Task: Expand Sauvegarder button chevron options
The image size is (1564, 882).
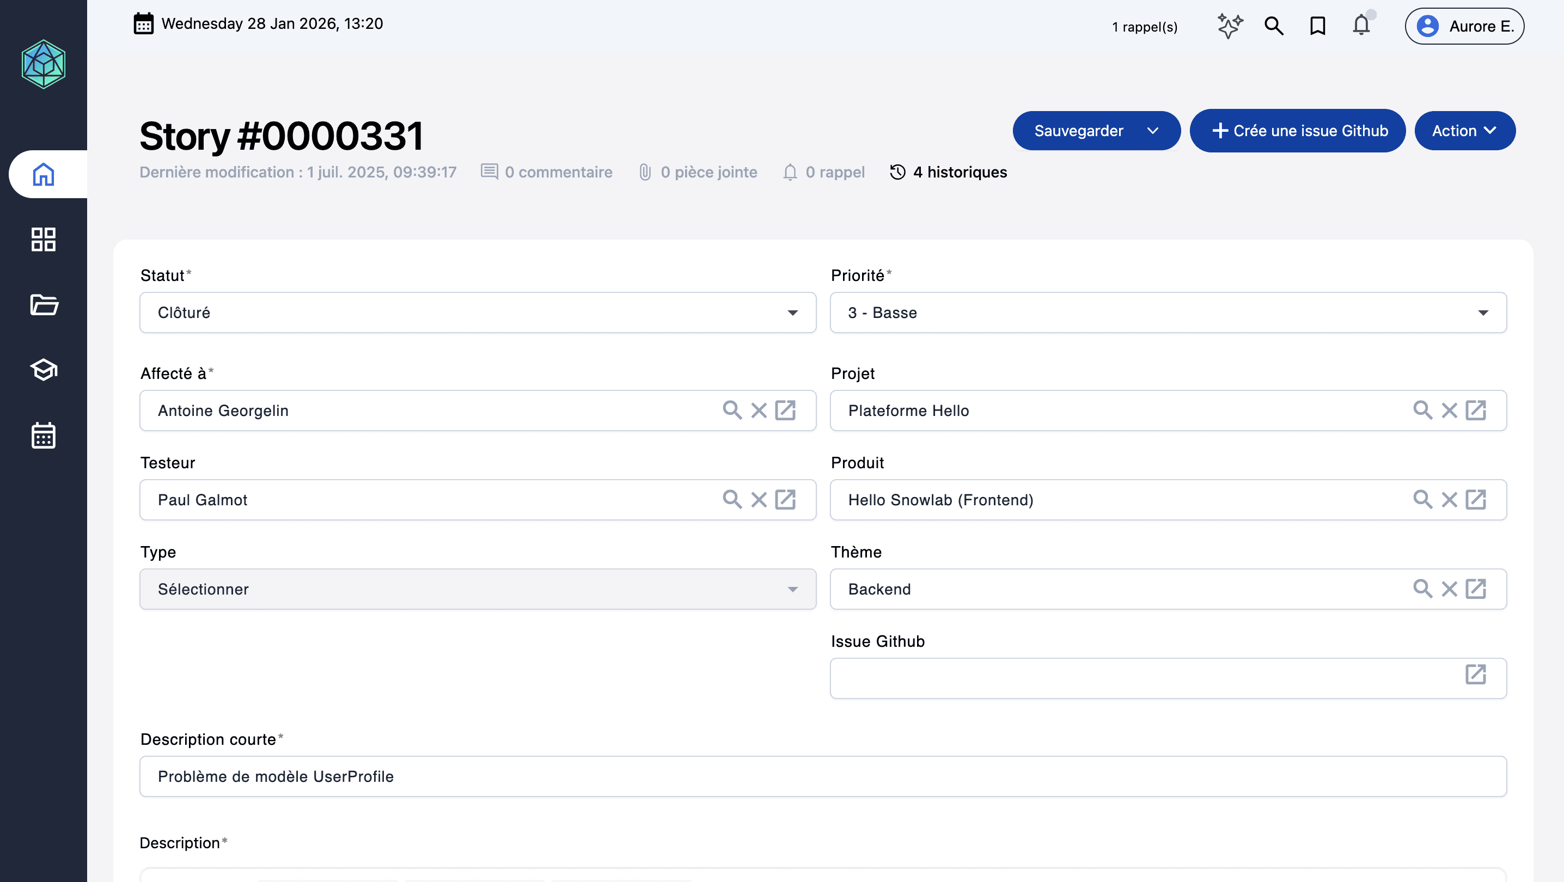Action: click(1153, 131)
